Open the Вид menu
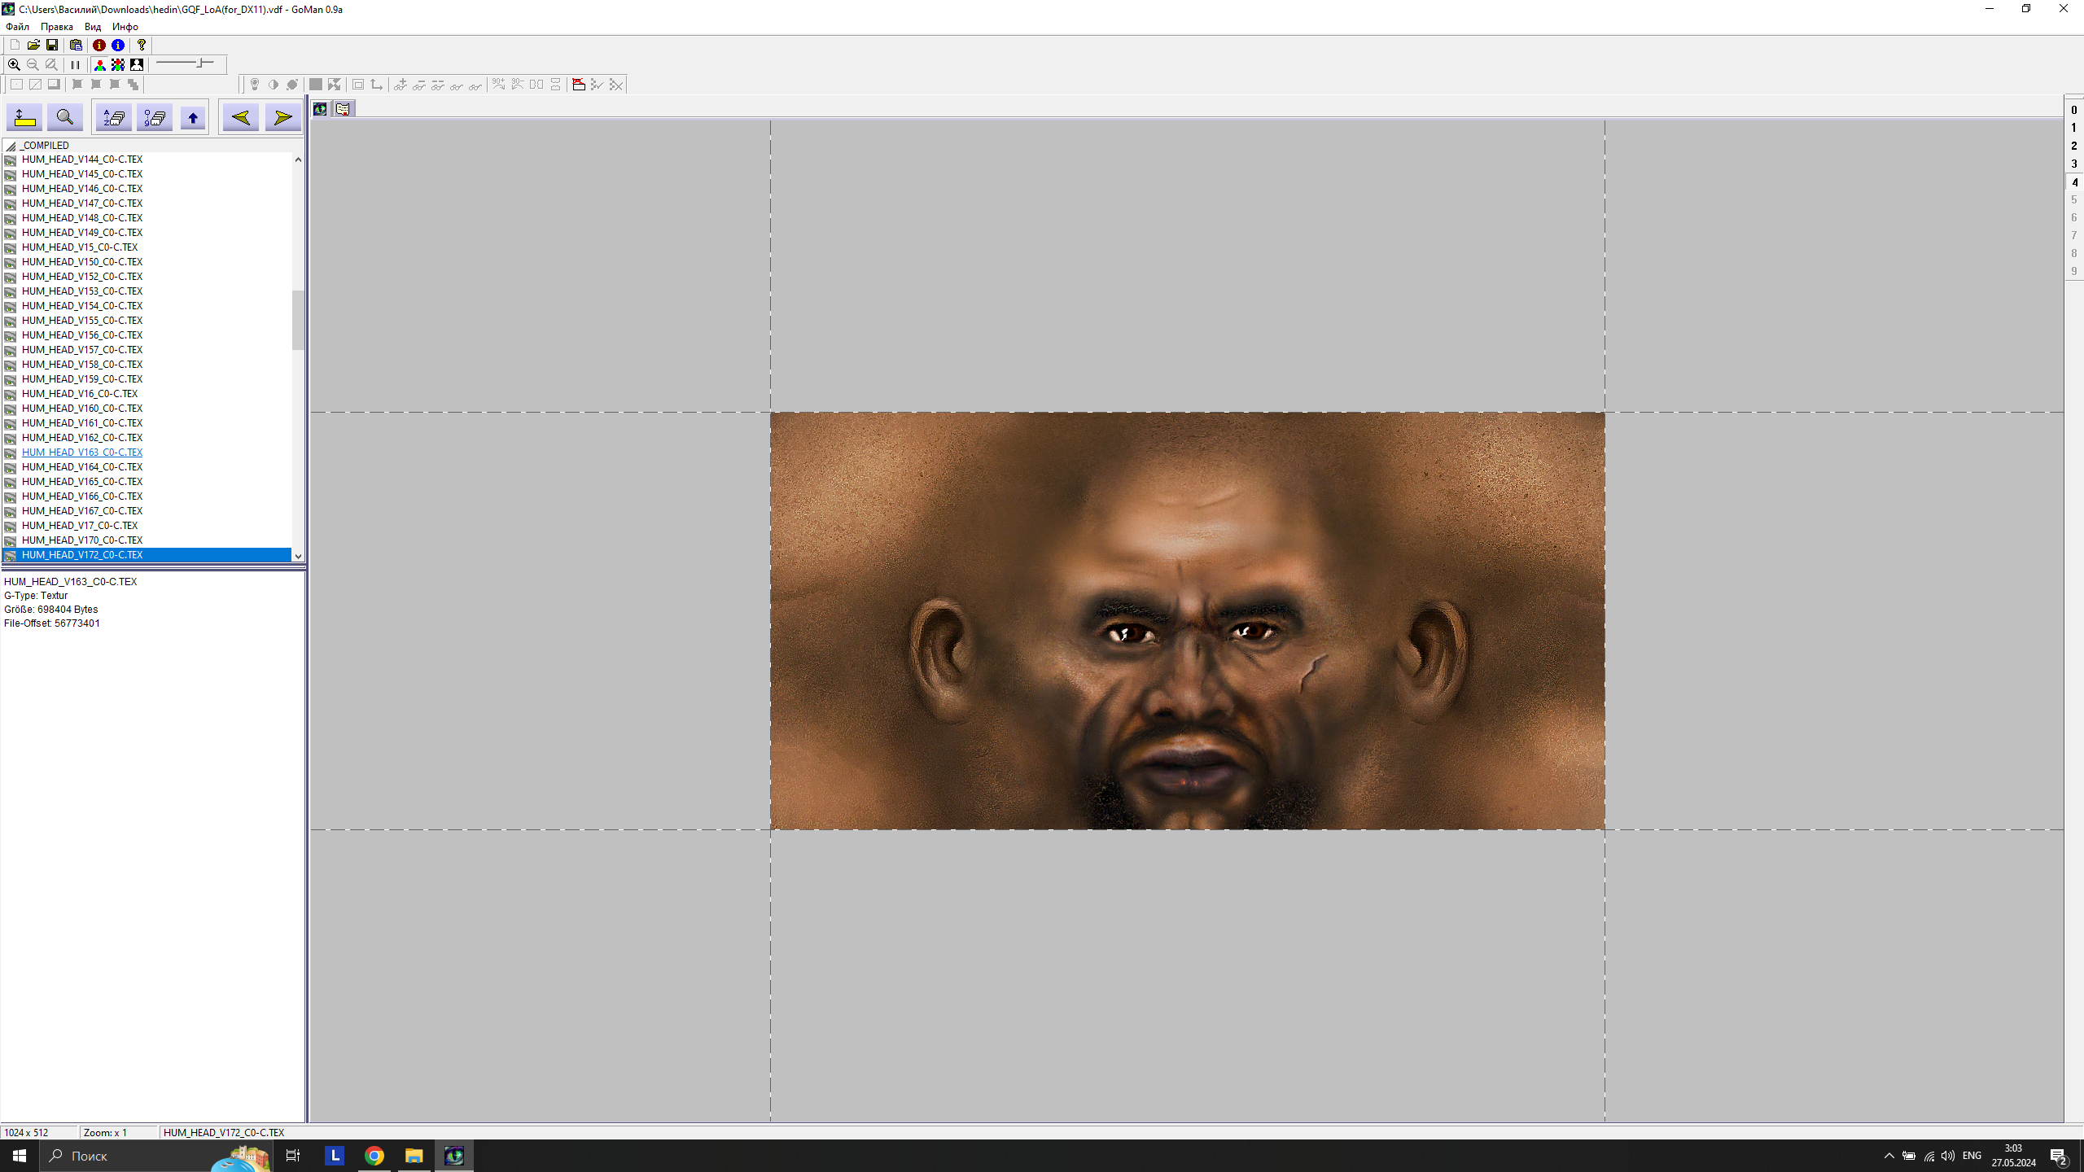The image size is (2084, 1172). tap(93, 27)
